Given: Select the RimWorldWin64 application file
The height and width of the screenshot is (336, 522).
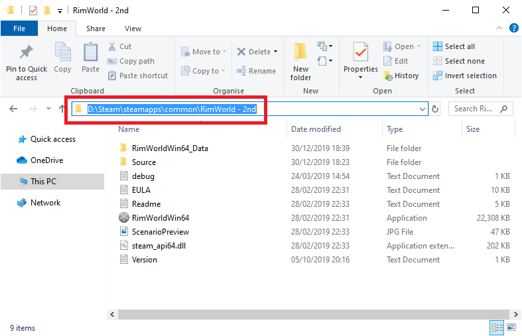Looking at the screenshot, I should [161, 218].
